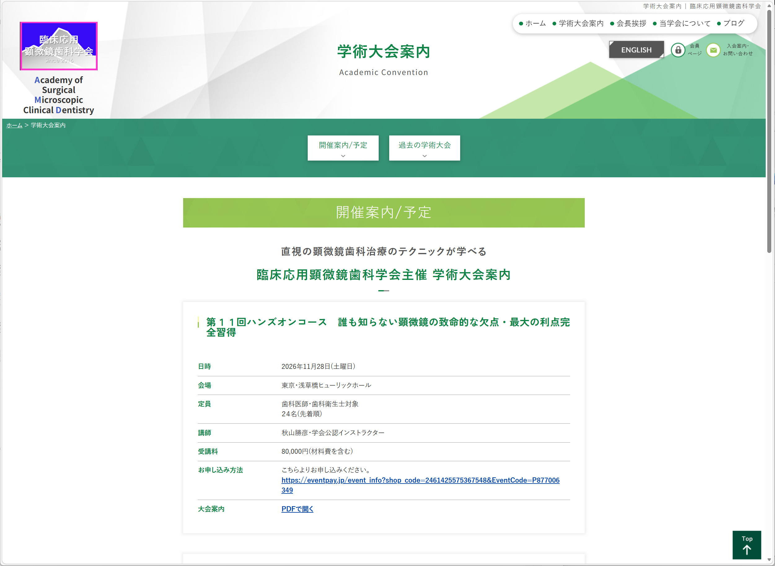Viewport: 775px width, 566px height.
Task: Click the scrollbar down arrow
Action: (x=769, y=559)
